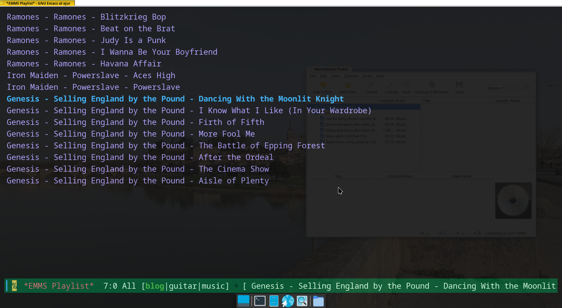Click the toolbar overflow chevron
The image size is (562, 308).
pyautogui.click(x=478, y=88)
